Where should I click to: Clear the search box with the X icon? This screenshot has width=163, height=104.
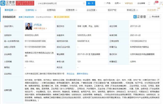tap(84, 3)
